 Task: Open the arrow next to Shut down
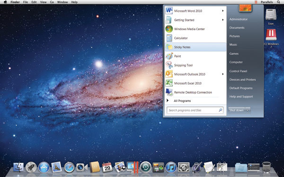[248, 110]
